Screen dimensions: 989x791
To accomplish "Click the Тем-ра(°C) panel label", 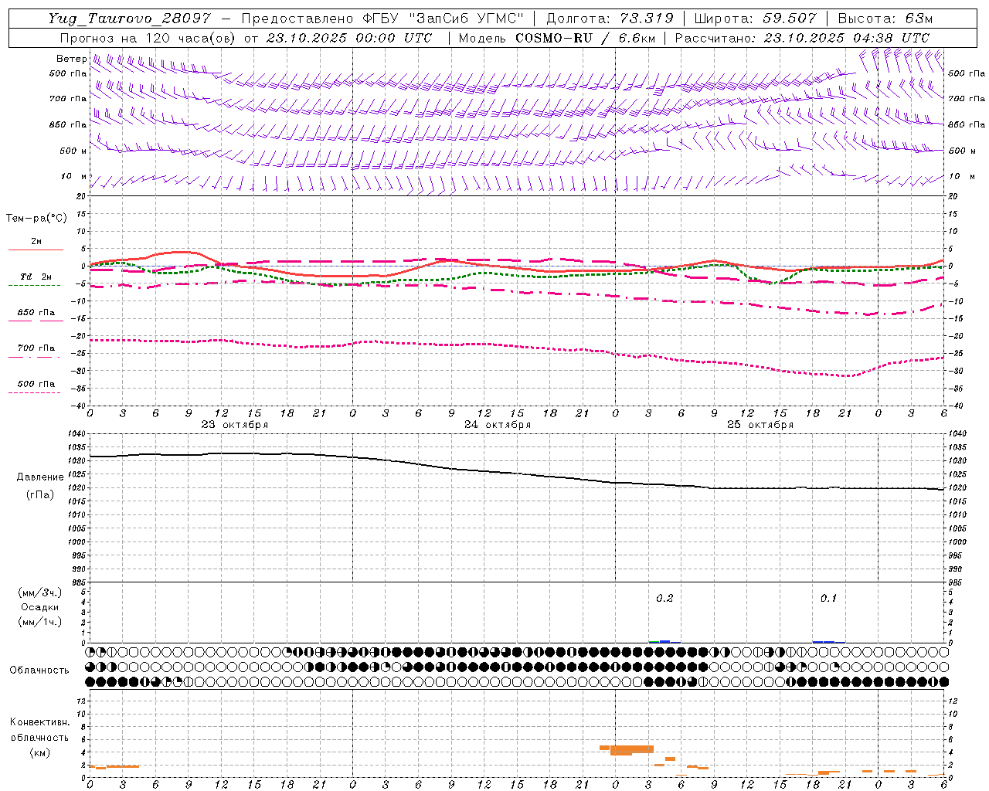I will tap(36, 219).
